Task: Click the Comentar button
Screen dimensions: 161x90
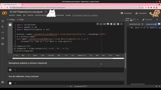Action: click(x=126, y=13)
